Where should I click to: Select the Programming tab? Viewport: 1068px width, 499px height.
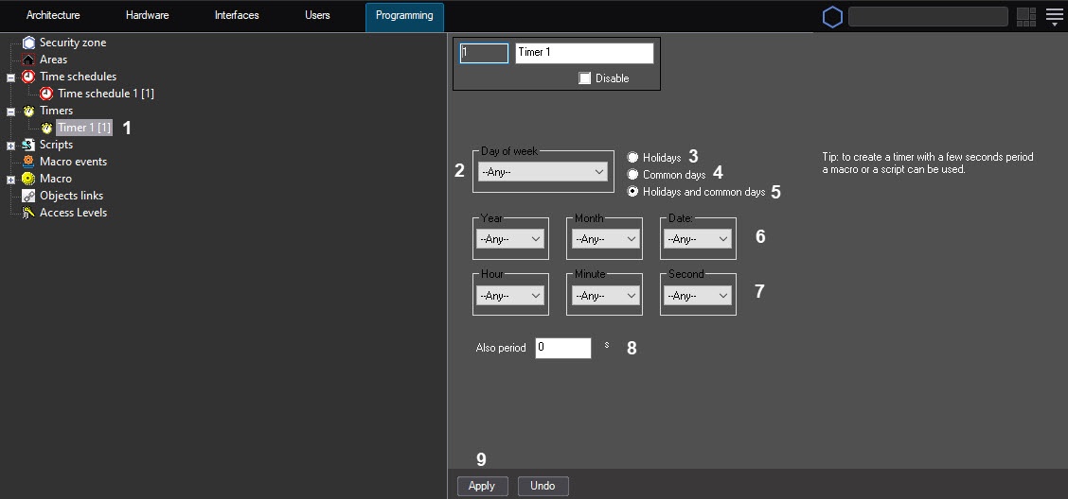click(404, 16)
